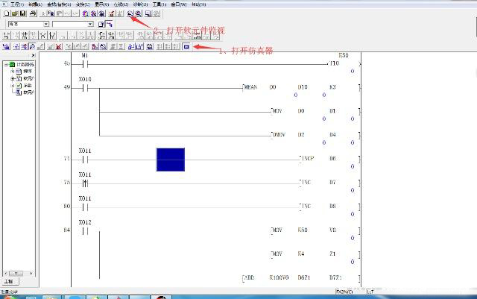Save project with the floppy disk icon

pyautogui.click(x=22, y=13)
